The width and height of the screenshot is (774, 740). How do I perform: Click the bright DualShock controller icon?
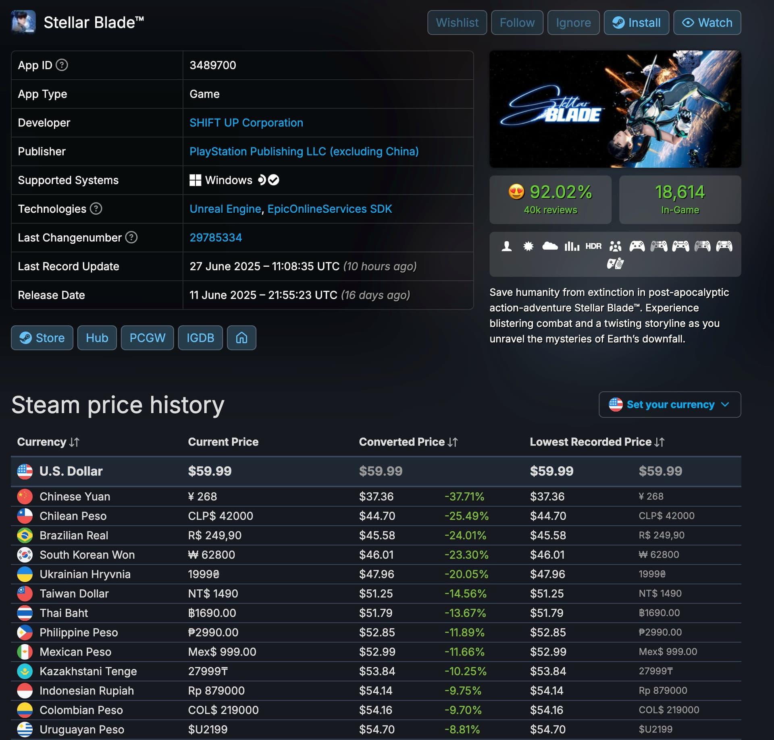tap(680, 246)
